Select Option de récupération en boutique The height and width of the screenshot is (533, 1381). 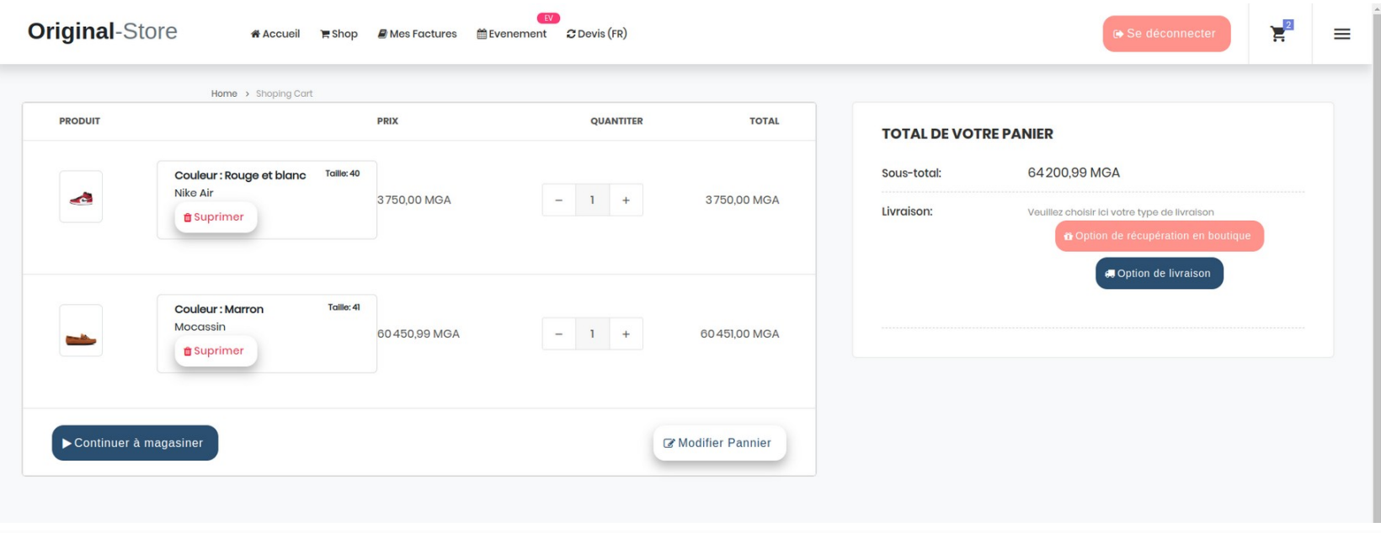(x=1159, y=236)
